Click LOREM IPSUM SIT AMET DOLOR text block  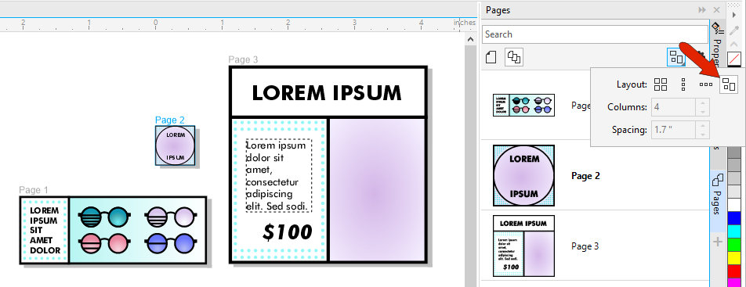[45, 231]
